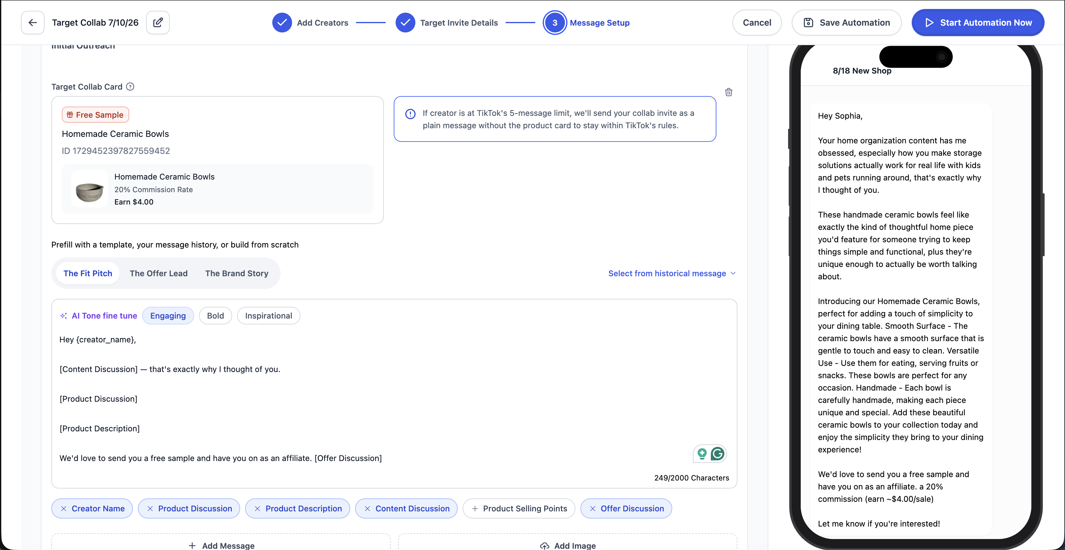Click the Free Sample badge

(95, 115)
